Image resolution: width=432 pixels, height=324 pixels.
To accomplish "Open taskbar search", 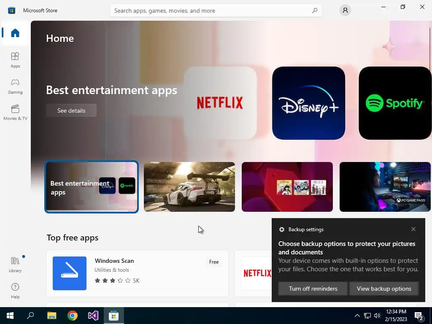I will pos(30,316).
